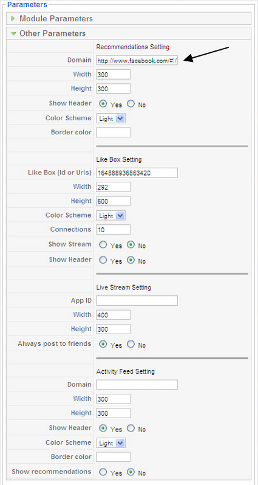The image size is (258, 485).
Task: Click the Recommendations Domain URL field
Action: click(137, 60)
